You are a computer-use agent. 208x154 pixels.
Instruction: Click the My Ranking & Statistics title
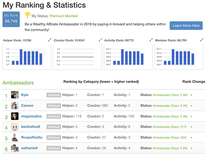tap(44, 5)
